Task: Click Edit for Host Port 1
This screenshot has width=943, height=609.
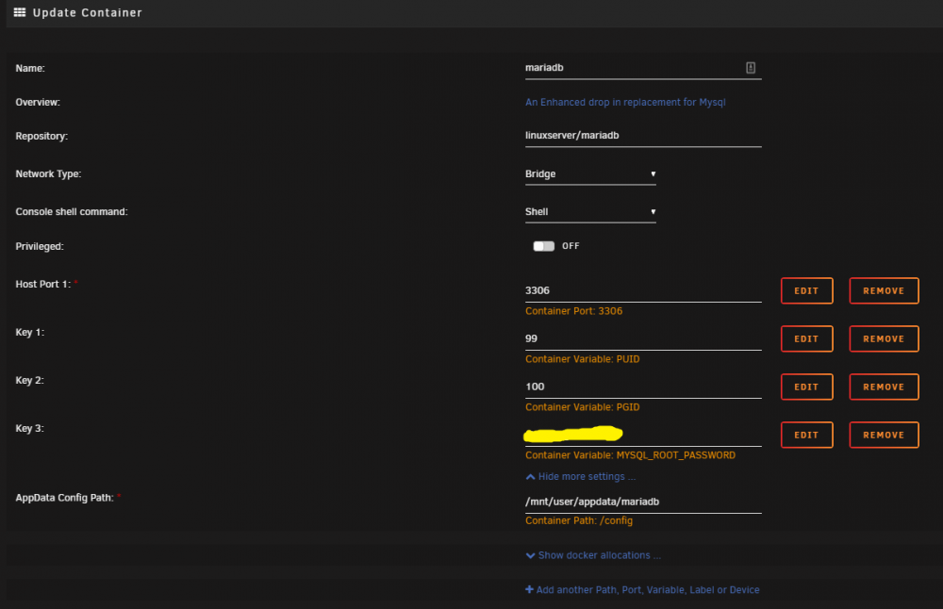Action: click(x=806, y=290)
